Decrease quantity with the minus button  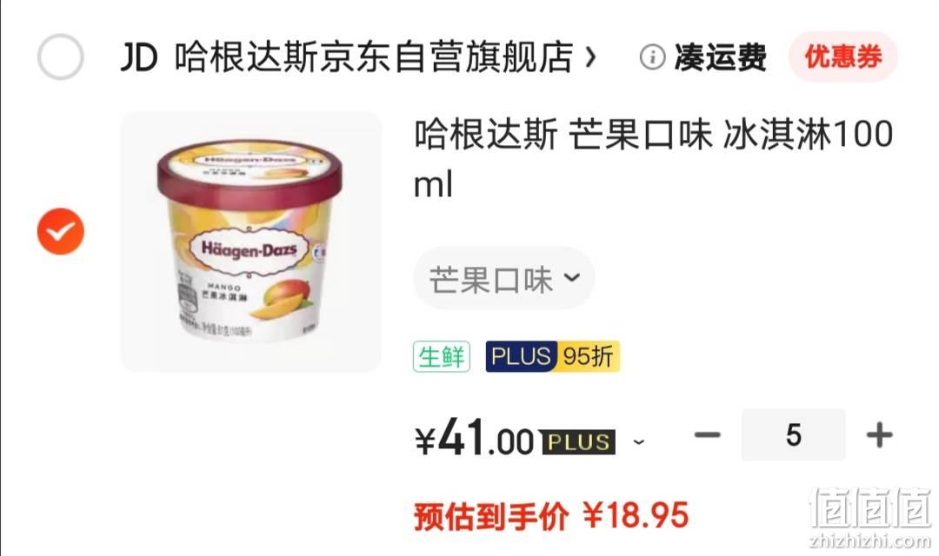[707, 434]
